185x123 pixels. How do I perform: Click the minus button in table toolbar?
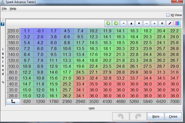coord(147,23)
